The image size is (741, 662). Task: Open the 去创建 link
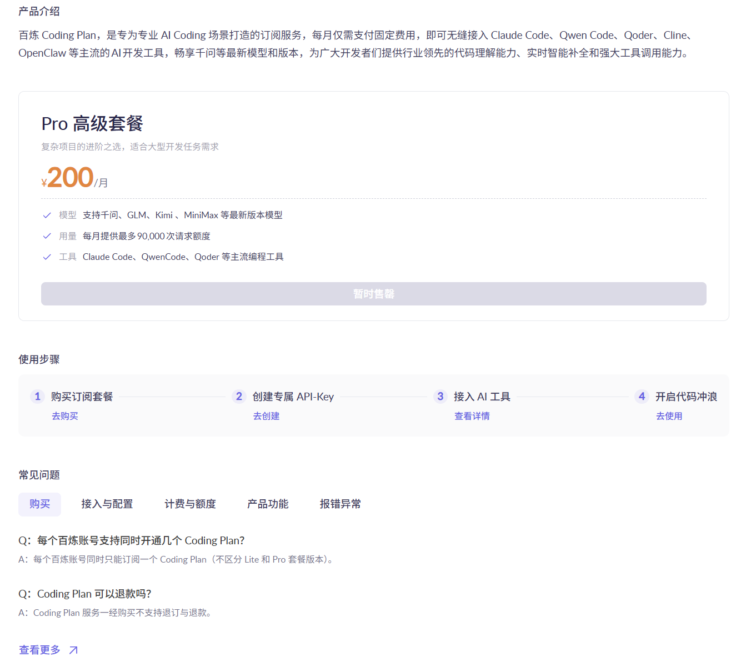[267, 416]
